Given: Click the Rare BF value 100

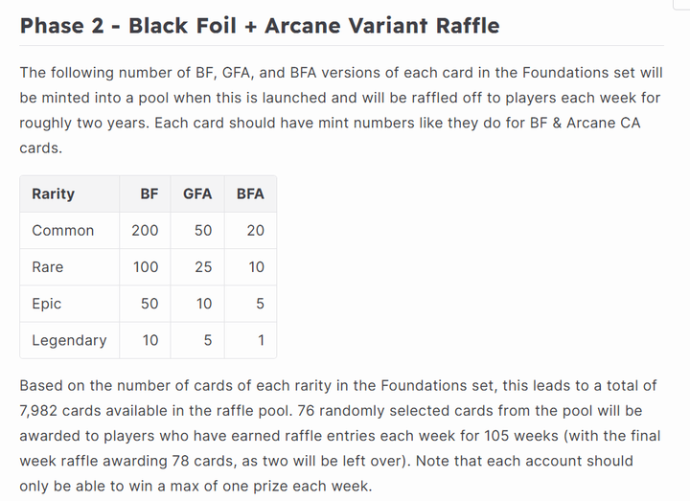Looking at the screenshot, I should click(x=146, y=267).
